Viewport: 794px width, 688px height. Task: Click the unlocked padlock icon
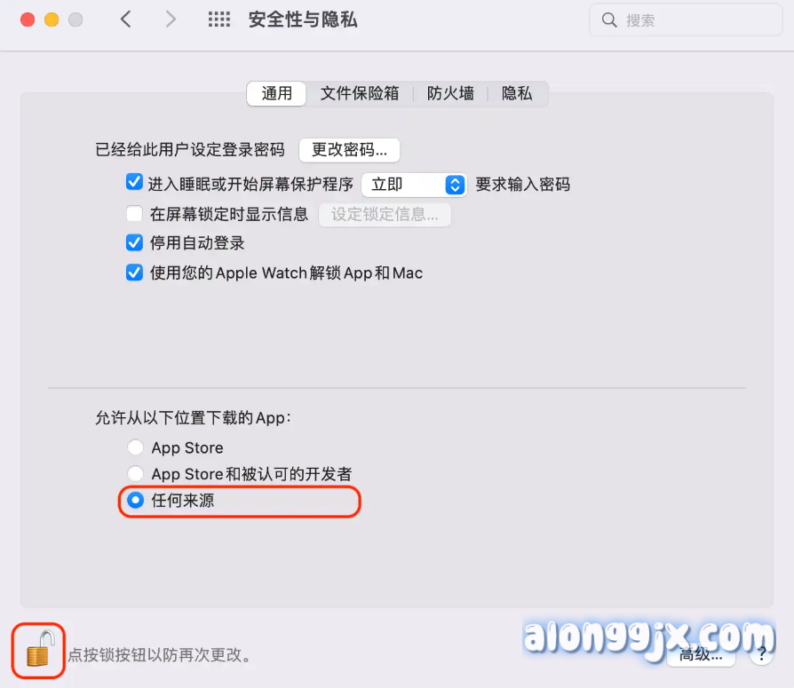[x=39, y=650]
